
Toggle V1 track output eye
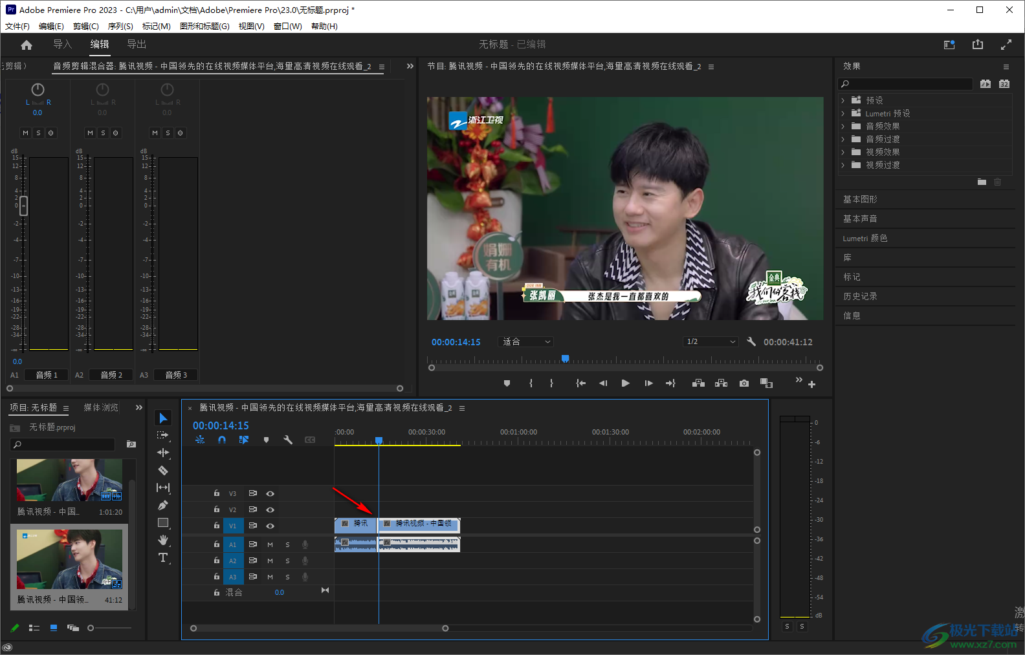270,526
